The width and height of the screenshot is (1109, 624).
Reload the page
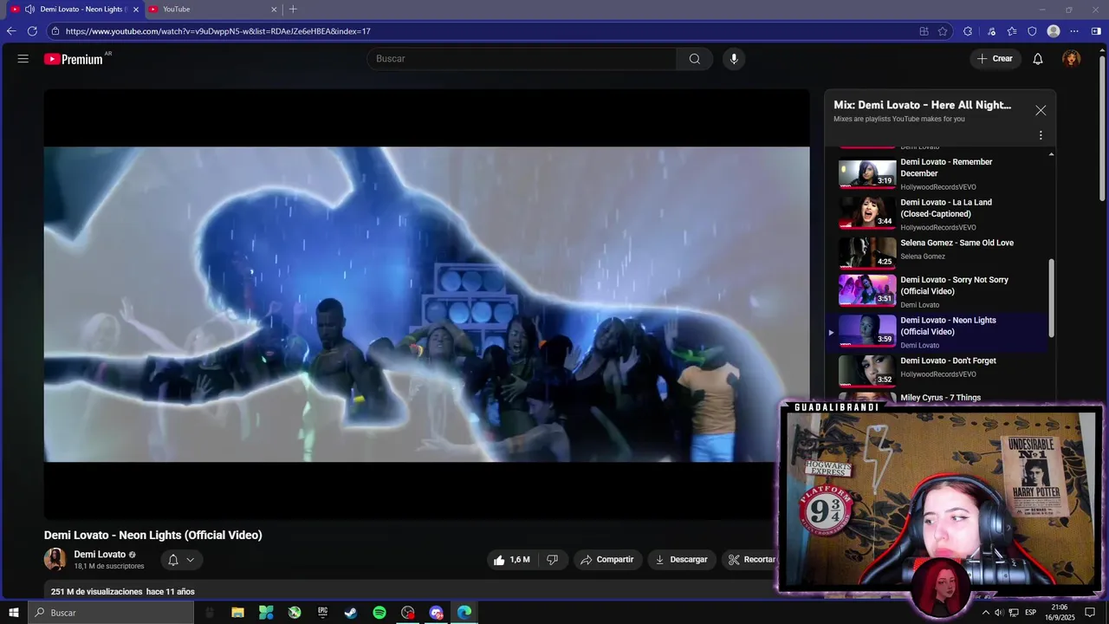tap(32, 31)
